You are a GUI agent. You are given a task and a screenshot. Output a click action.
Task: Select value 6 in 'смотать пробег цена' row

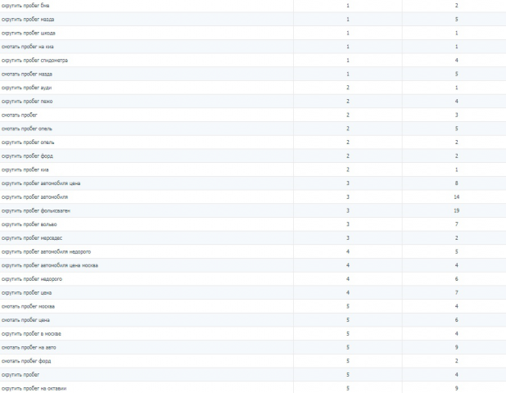point(456,320)
